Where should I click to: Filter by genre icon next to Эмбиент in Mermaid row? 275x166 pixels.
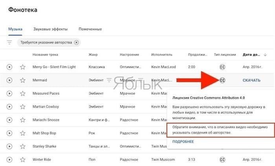coord(109,80)
